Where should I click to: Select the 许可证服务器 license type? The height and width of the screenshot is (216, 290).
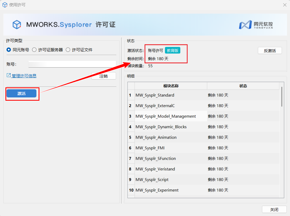[34, 50]
